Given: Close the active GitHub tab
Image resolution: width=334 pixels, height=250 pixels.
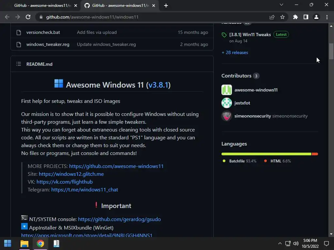Looking at the screenshot, I should click(x=154, y=6).
